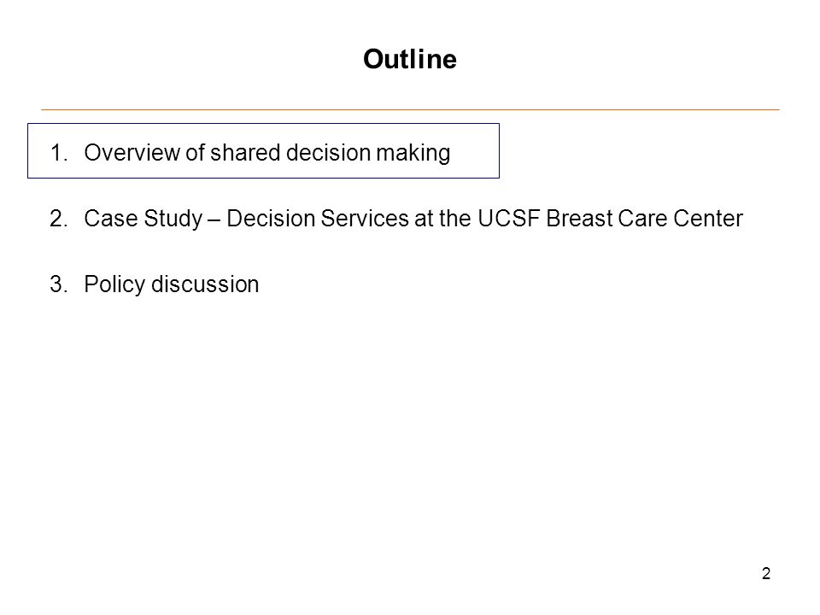The height and width of the screenshot is (615, 820).
Task: Click the numeral 1 list marker
Action: coord(58,153)
